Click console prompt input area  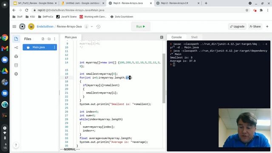pyautogui.click(x=174, y=65)
